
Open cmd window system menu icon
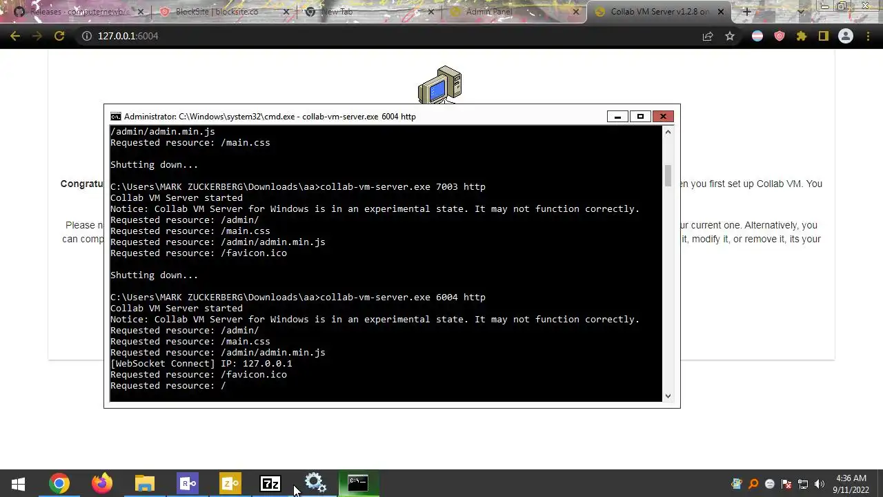(116, 117)
